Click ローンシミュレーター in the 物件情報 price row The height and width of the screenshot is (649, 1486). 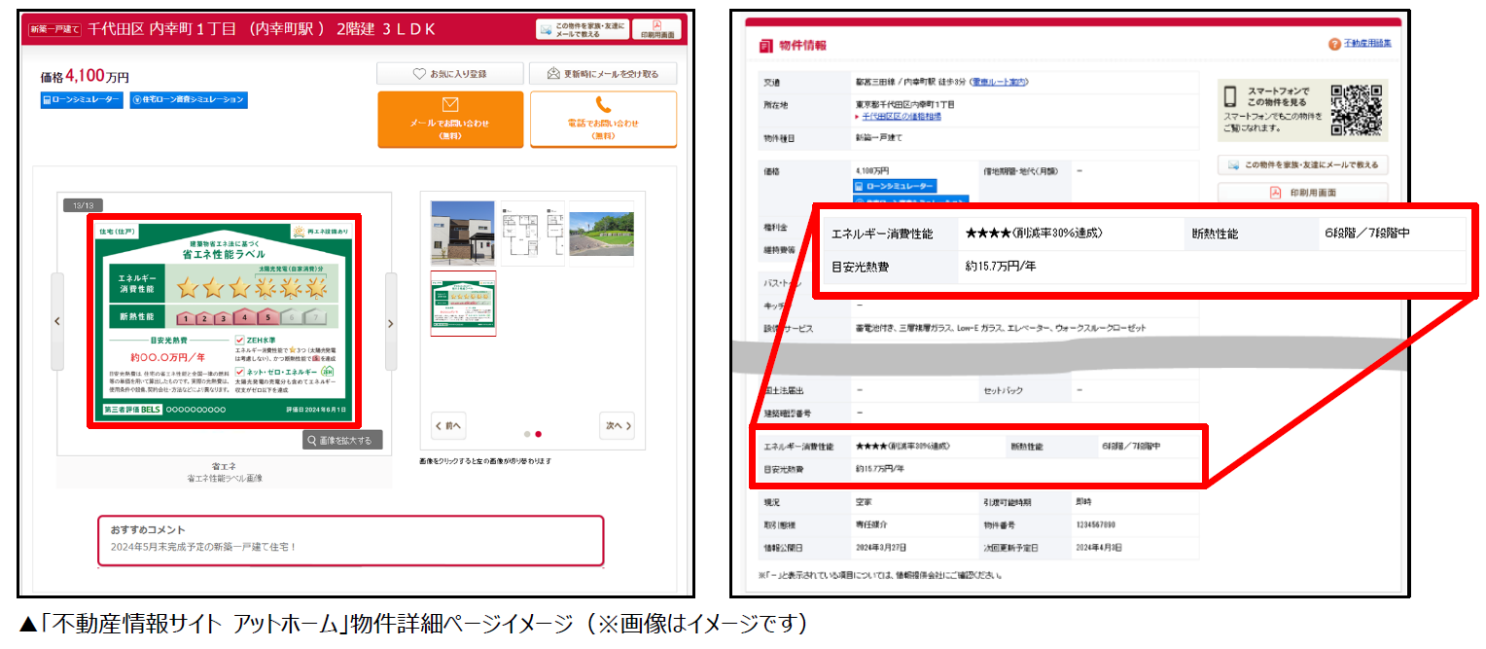[x=895, y=186]
